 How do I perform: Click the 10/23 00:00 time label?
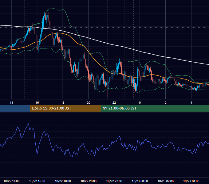coord(140,181)
